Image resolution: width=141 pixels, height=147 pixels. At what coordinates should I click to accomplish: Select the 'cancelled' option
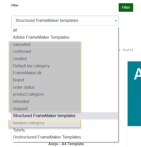coord(65,44)
